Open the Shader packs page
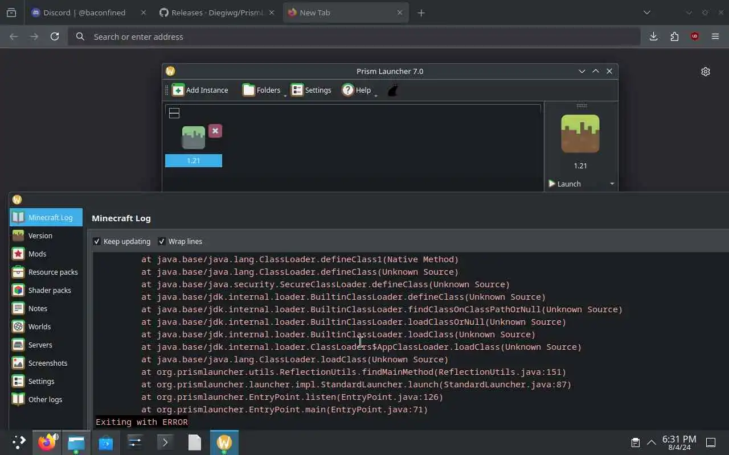Image resolution: width=729 pixels, height=455 pixels. tap(46, 290)
